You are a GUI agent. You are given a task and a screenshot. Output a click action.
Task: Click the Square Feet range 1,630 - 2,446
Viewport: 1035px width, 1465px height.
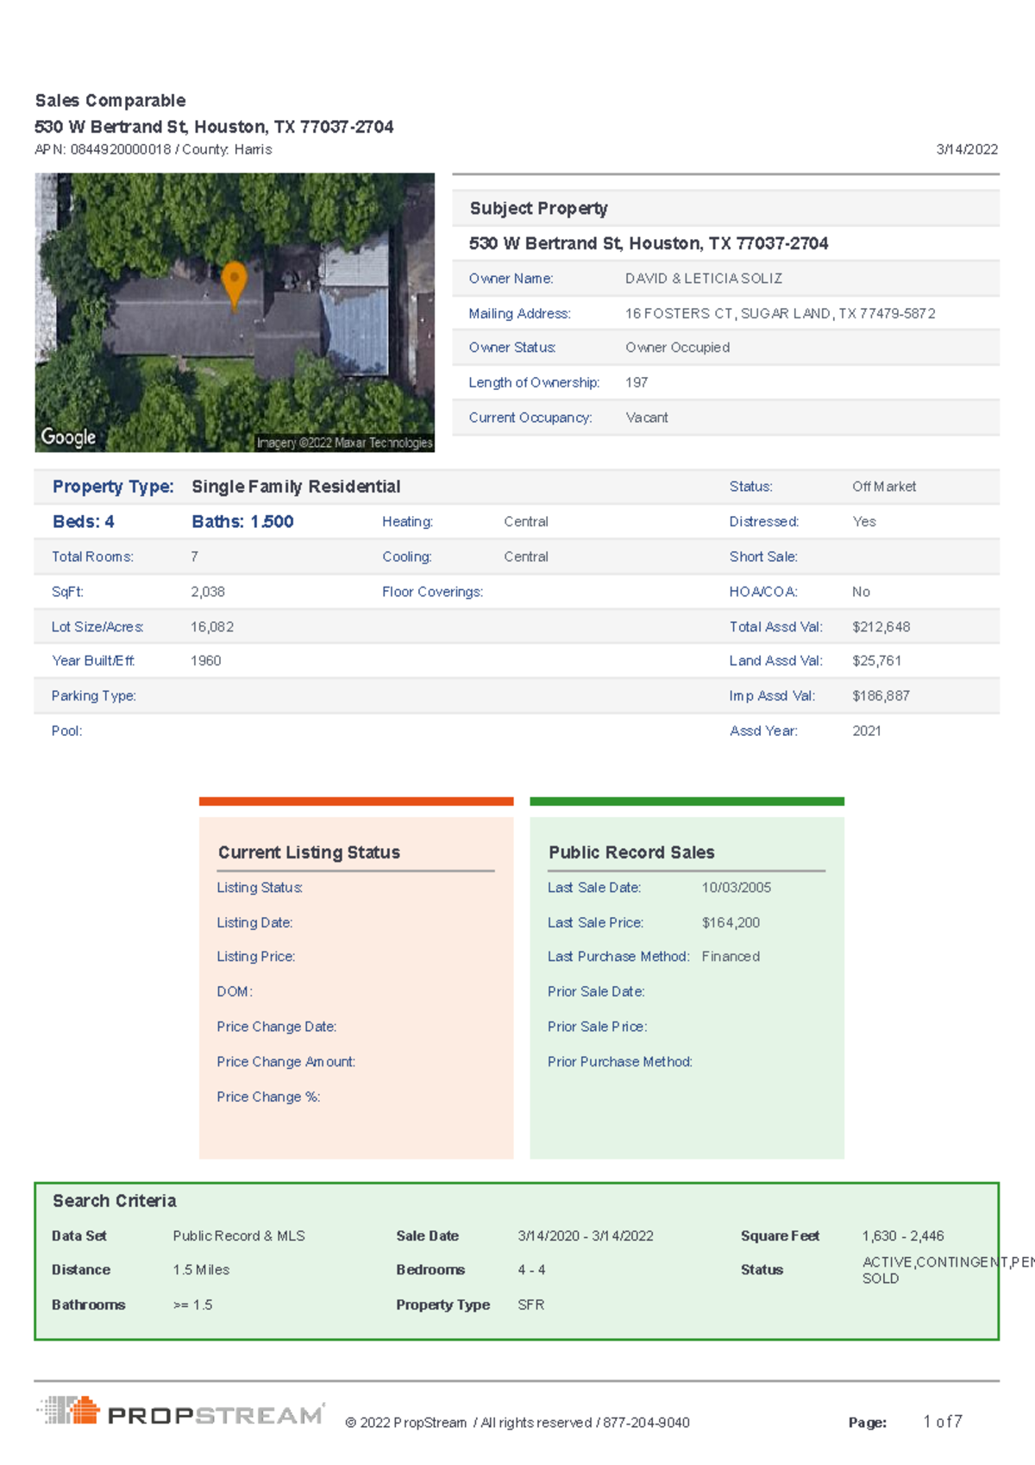coord(903,1236)
